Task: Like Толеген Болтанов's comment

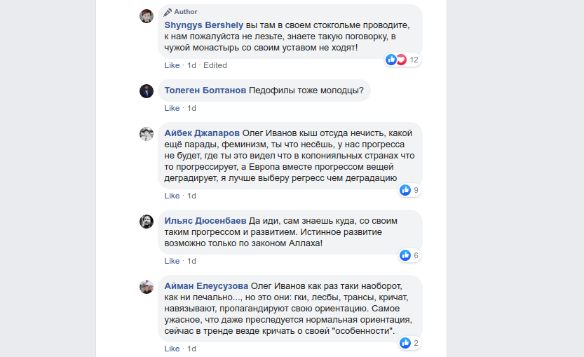Action: 172,108
